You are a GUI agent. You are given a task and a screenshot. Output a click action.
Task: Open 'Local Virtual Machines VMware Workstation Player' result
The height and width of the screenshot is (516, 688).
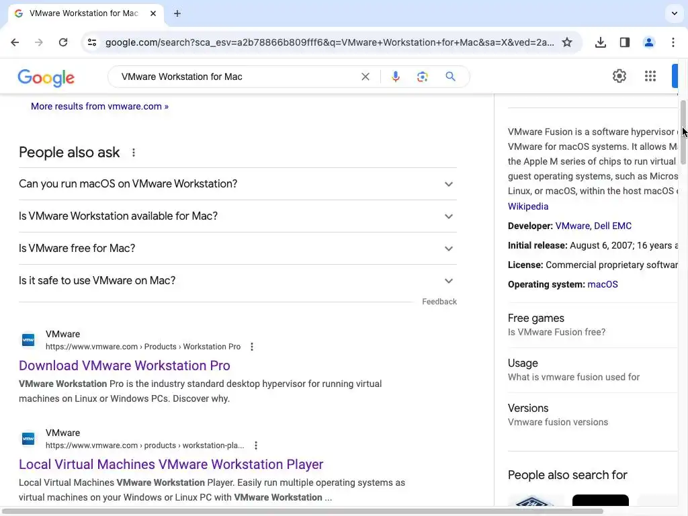[171, 464]
